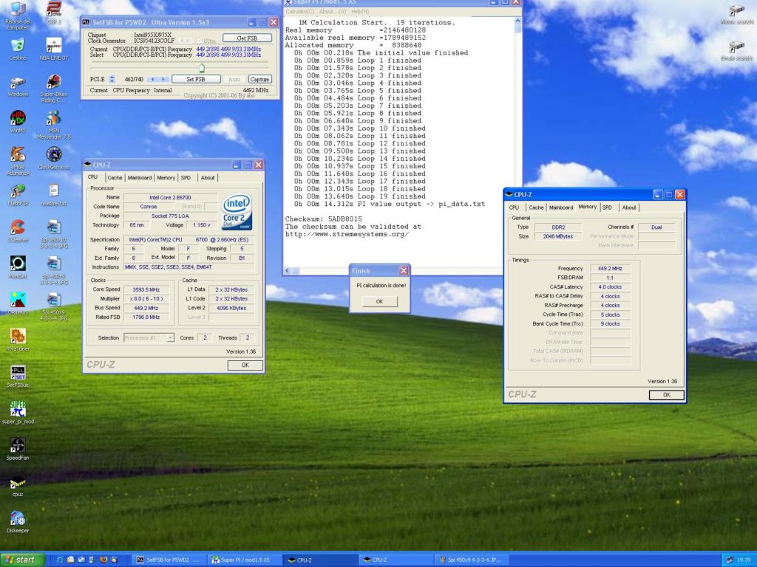Viewport: 757px width, 567px height.
Task: Open Mainboard tab in right CPU-Z window
Action: (x=561, y=207)
